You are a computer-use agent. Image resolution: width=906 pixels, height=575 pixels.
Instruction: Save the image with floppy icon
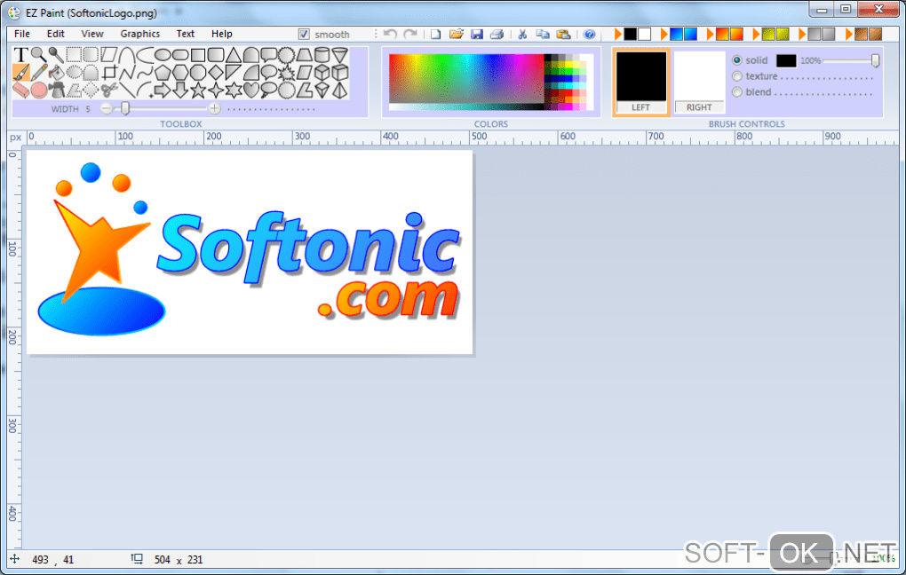coord(477,34)
